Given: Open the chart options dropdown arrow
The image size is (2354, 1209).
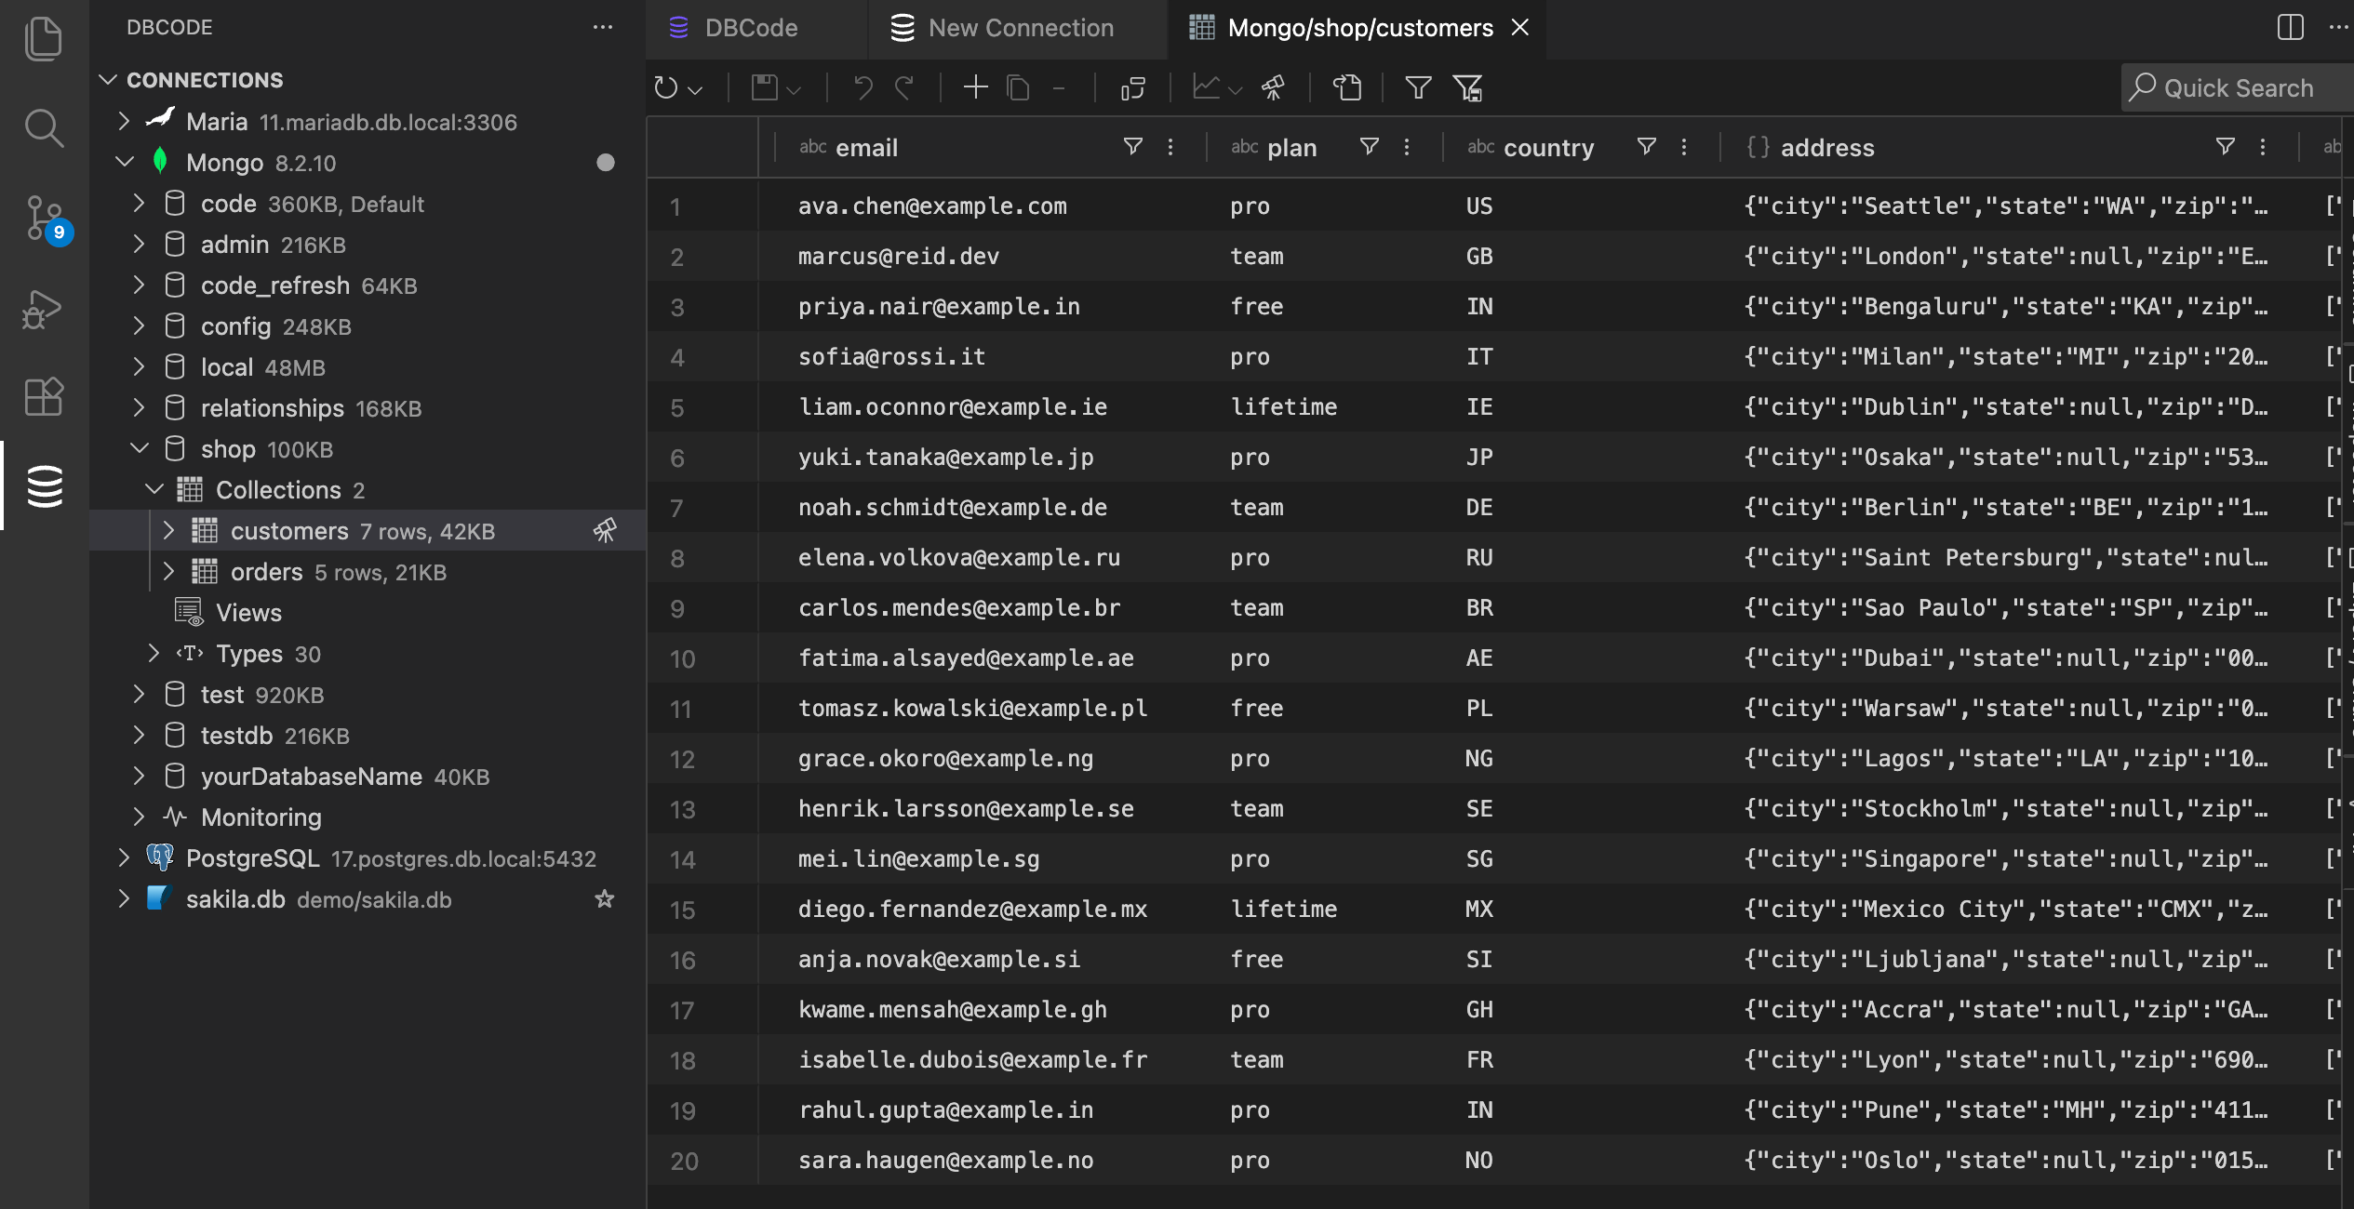Looking at the screenshot, I should [x=1236, y=90].
